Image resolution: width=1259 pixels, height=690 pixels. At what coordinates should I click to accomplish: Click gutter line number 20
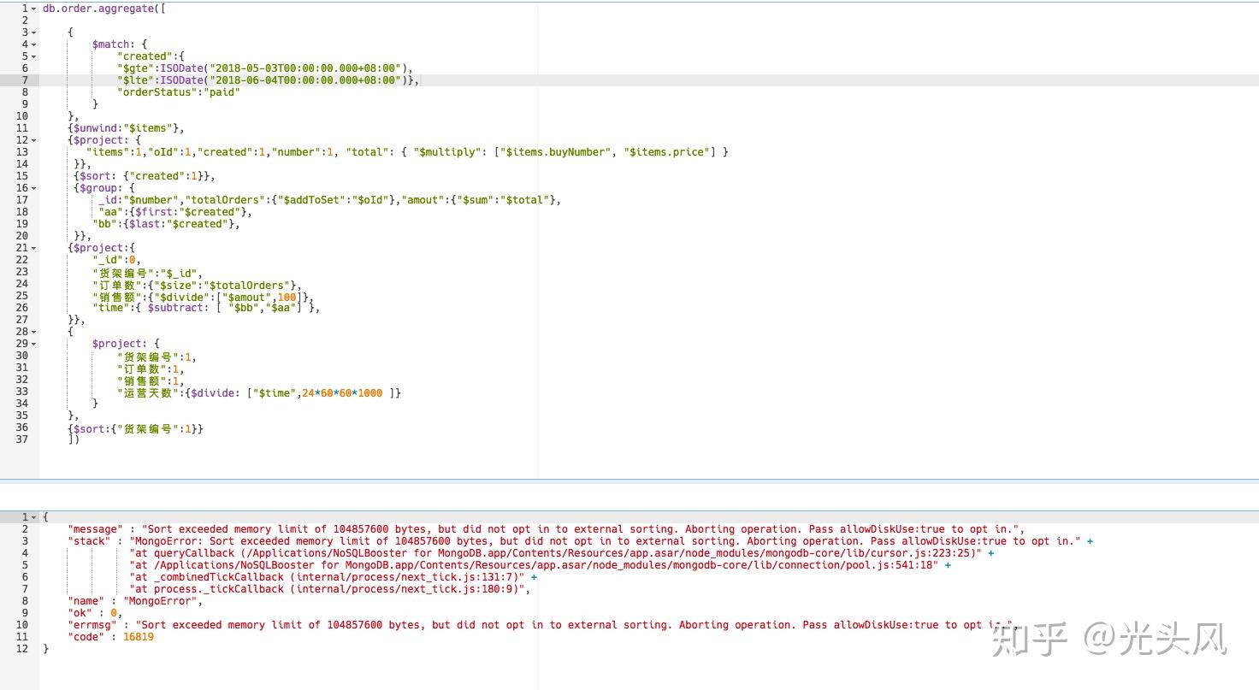21,236
